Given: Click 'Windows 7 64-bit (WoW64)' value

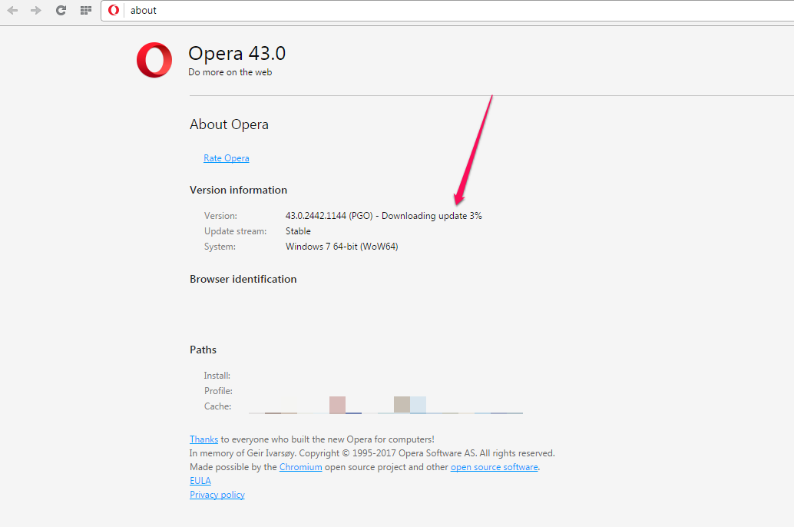Looking at the screenshot, I should pos(342,247).
